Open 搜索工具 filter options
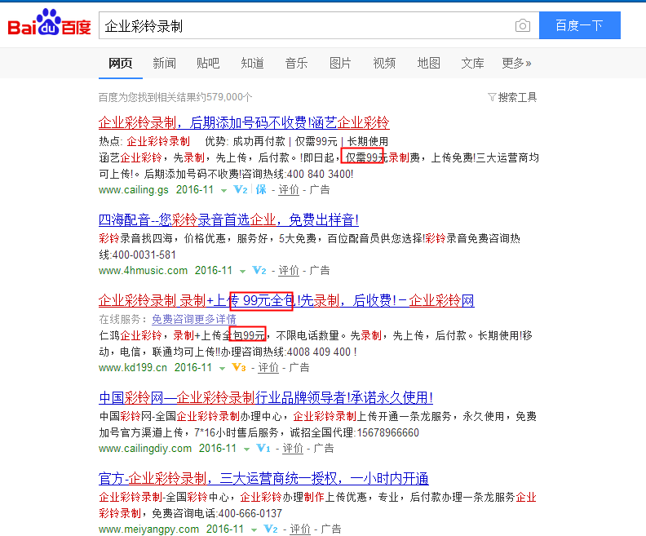The height and width of the screenshot is (536, 646). coord(517,97)
